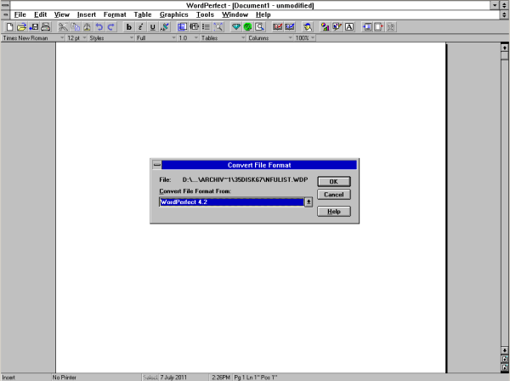Image resolution: width=510 pixels, height=381 pixels.
Task: Click the coach figure toolbar icon
Action: 308,27
